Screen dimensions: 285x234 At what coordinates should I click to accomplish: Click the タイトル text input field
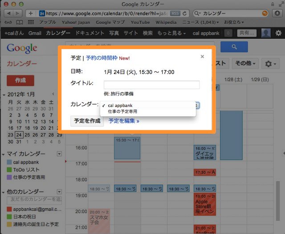coord(151,85)
